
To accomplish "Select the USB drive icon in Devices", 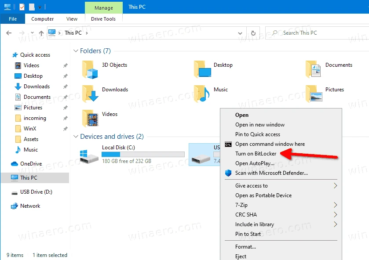I will (201, 159).
